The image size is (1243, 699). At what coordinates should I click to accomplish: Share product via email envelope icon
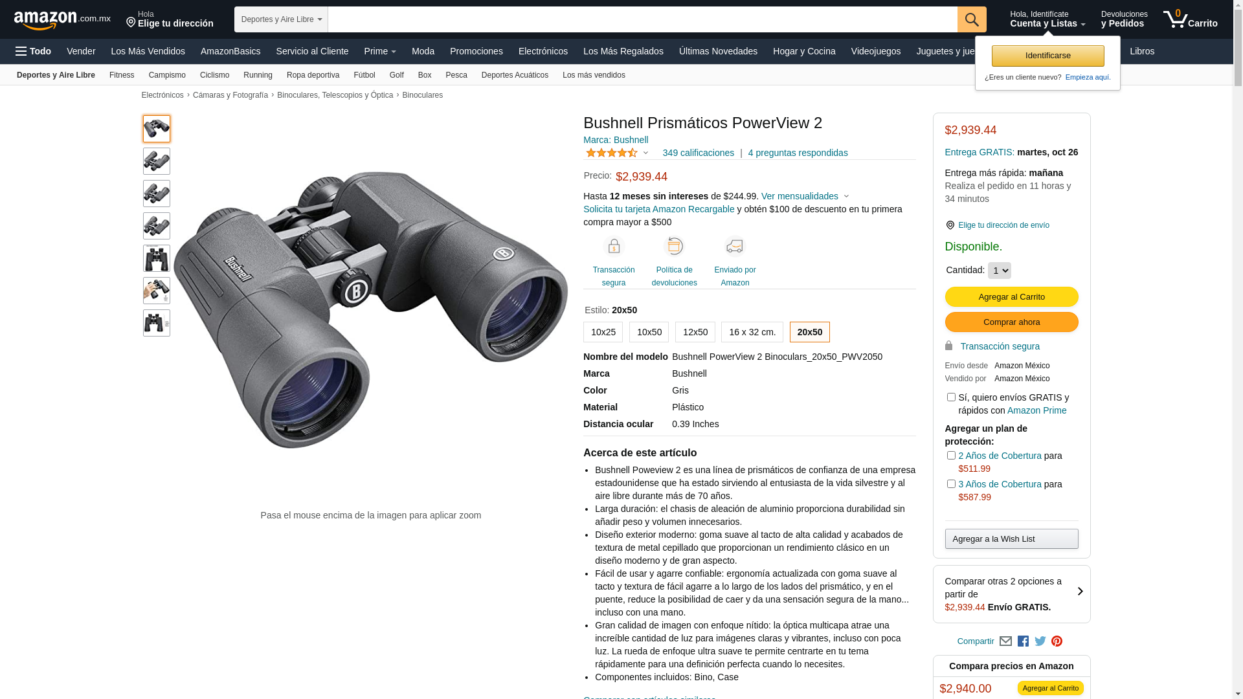[x=1005, y=641]
